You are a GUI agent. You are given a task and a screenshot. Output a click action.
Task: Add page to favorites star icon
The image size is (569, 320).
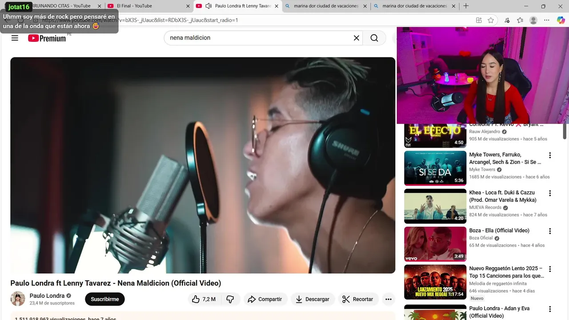491,20
